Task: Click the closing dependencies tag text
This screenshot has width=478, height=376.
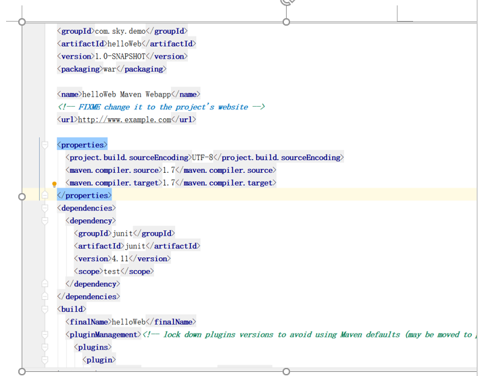Action: pyautogui.click(x=89, y=296)
